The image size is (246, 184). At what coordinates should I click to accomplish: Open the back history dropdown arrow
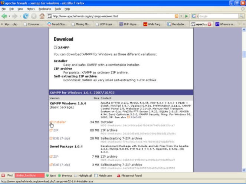click(x=9, y=16)
